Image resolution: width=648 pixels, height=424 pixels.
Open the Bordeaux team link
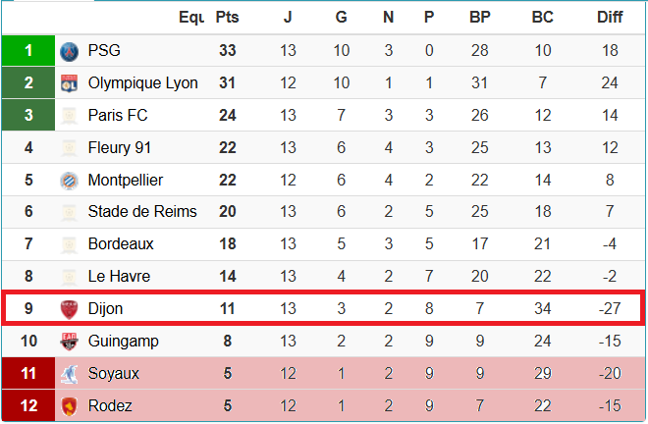pos(122,244)
